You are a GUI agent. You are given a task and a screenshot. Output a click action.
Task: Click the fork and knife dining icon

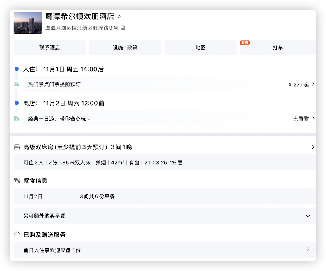pyautogui.click(x=17, y=181)
